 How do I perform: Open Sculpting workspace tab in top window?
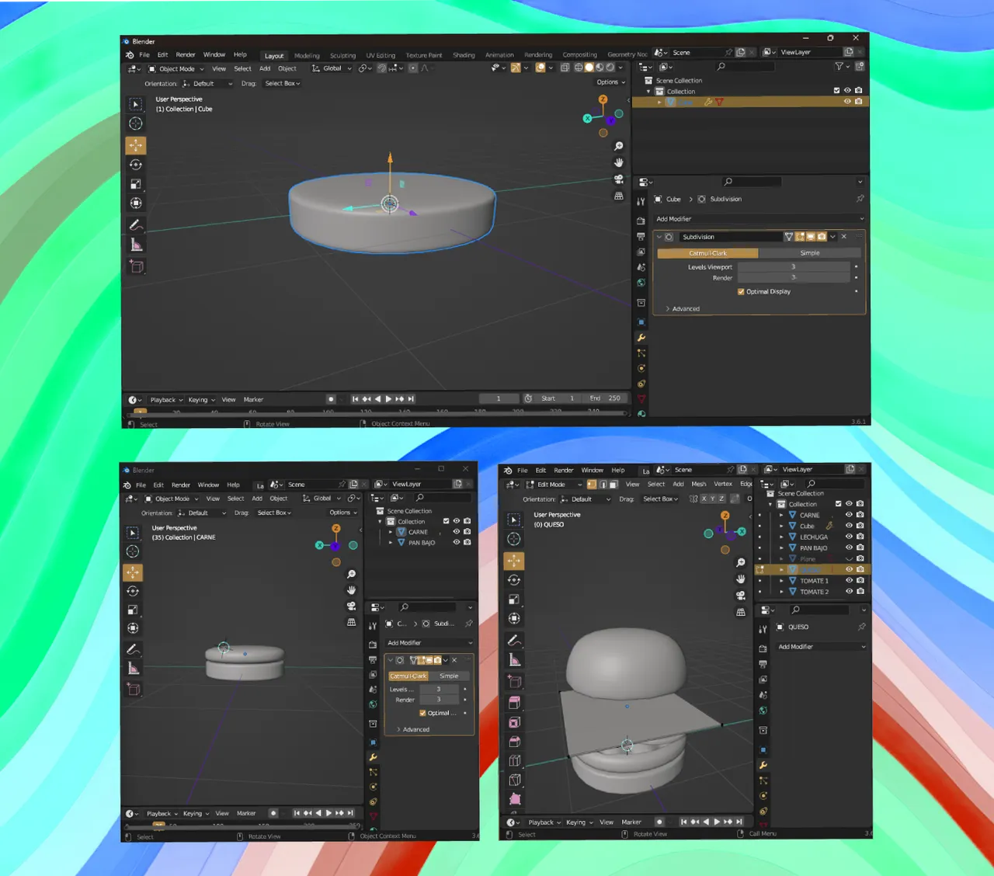coord(342,55)
